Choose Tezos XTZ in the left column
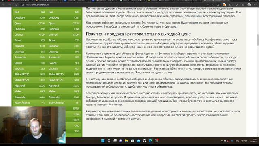This screenshot has height=146, width=259. [x=30, y=41]
